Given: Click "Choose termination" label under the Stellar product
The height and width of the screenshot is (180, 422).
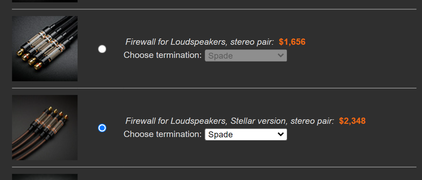Looking at the screenshot, I should point(163,134).
